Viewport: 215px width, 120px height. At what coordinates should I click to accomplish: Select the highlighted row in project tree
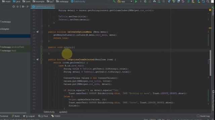coord(15,36)
